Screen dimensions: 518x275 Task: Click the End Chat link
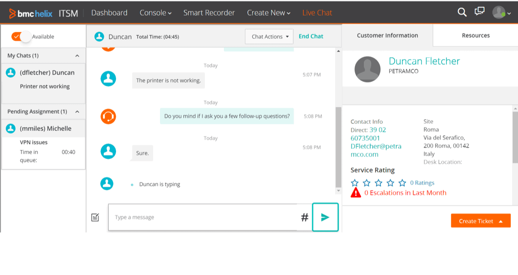pos(311,36)
